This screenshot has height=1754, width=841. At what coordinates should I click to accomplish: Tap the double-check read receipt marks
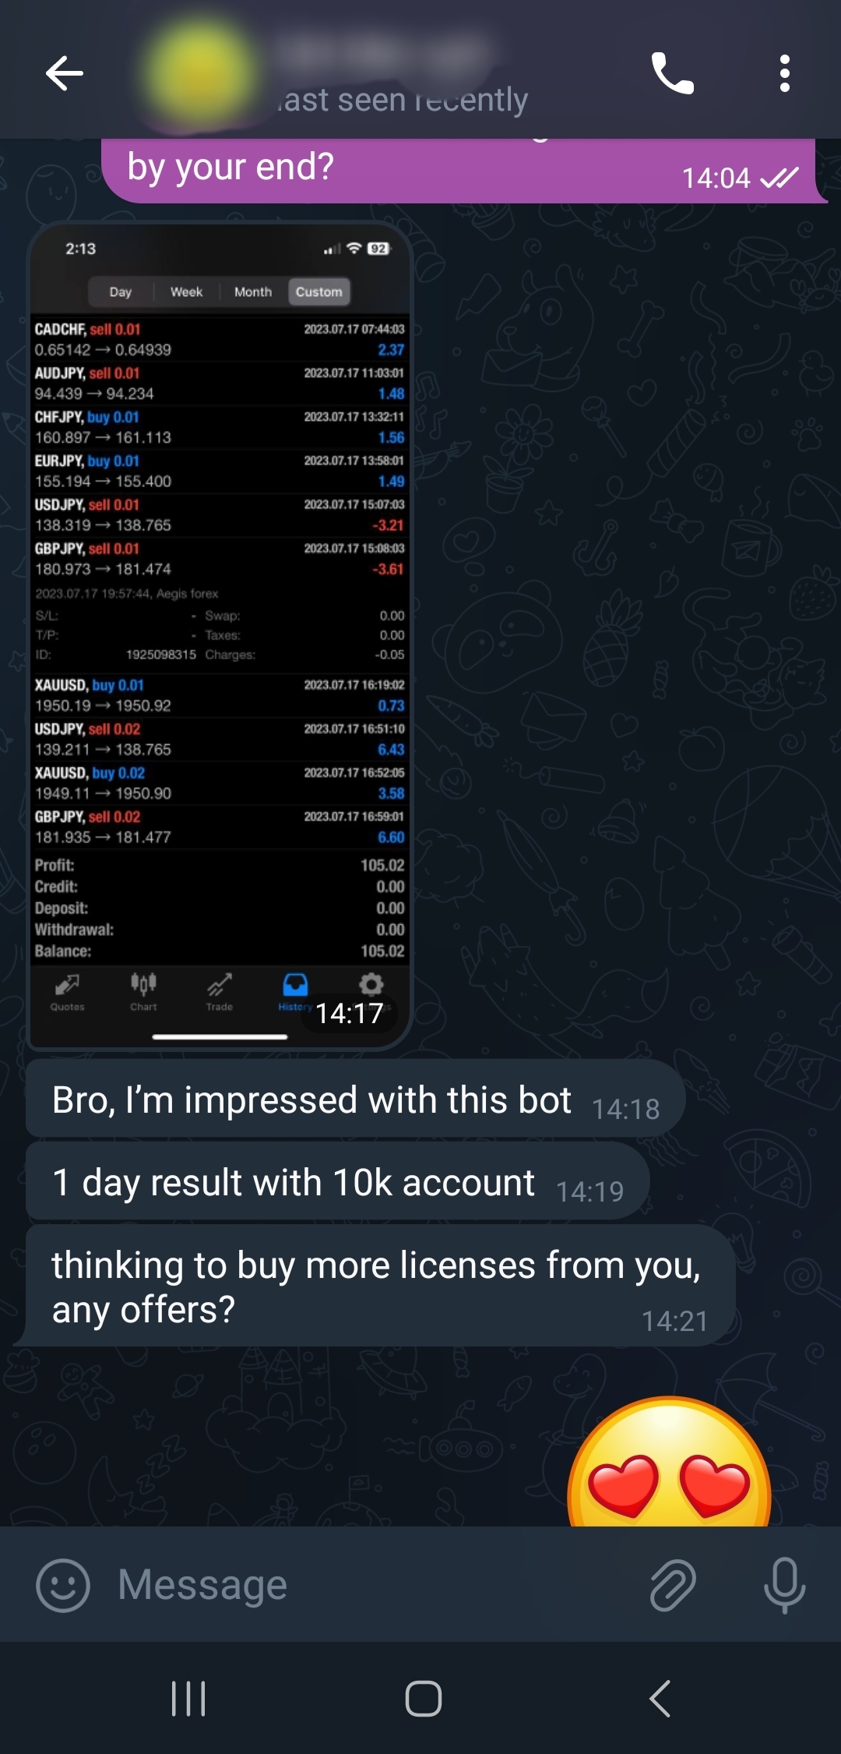(x=779, y=178)
